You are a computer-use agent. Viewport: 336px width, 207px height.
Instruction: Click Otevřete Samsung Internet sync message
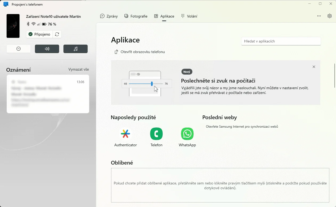point(242,127)
